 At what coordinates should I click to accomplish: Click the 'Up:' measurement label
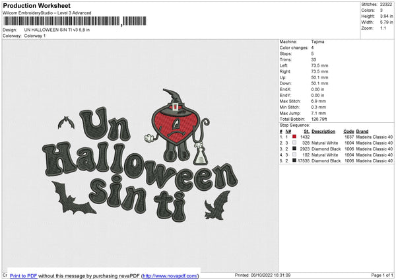pyautogui.click(x=283, y=77)
